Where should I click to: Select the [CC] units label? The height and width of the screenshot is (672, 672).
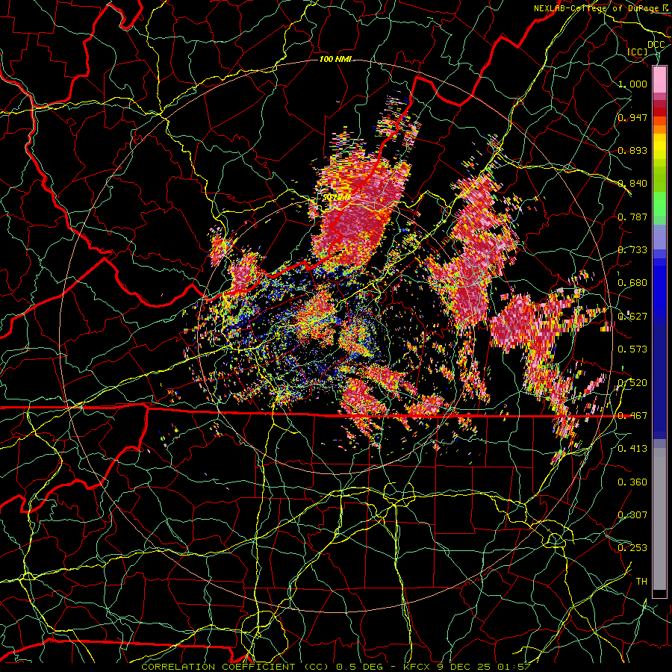click(x=638, y=52)
